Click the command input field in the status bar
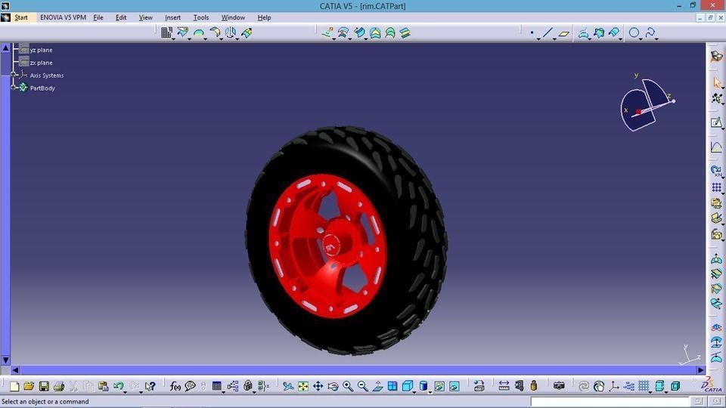Screen dimensions: 726x408 click(610, 401)
